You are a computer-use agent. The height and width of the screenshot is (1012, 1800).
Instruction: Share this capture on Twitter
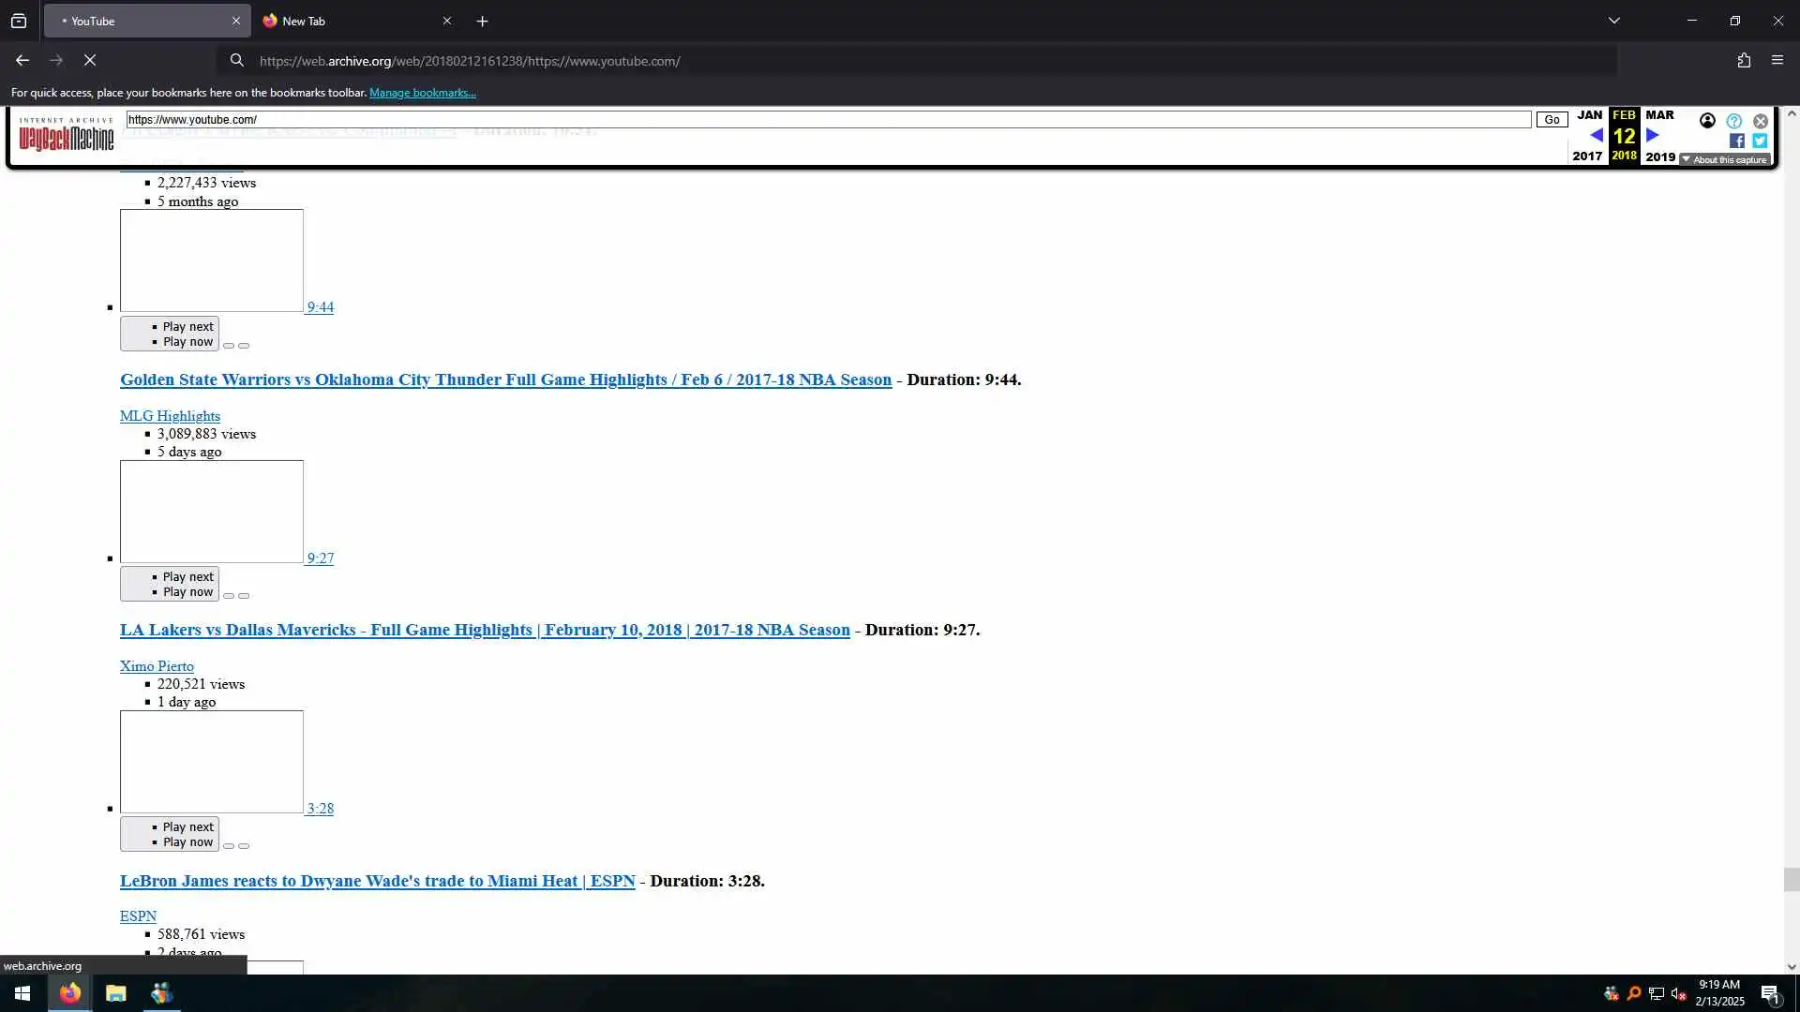(x=1760, y=141)
